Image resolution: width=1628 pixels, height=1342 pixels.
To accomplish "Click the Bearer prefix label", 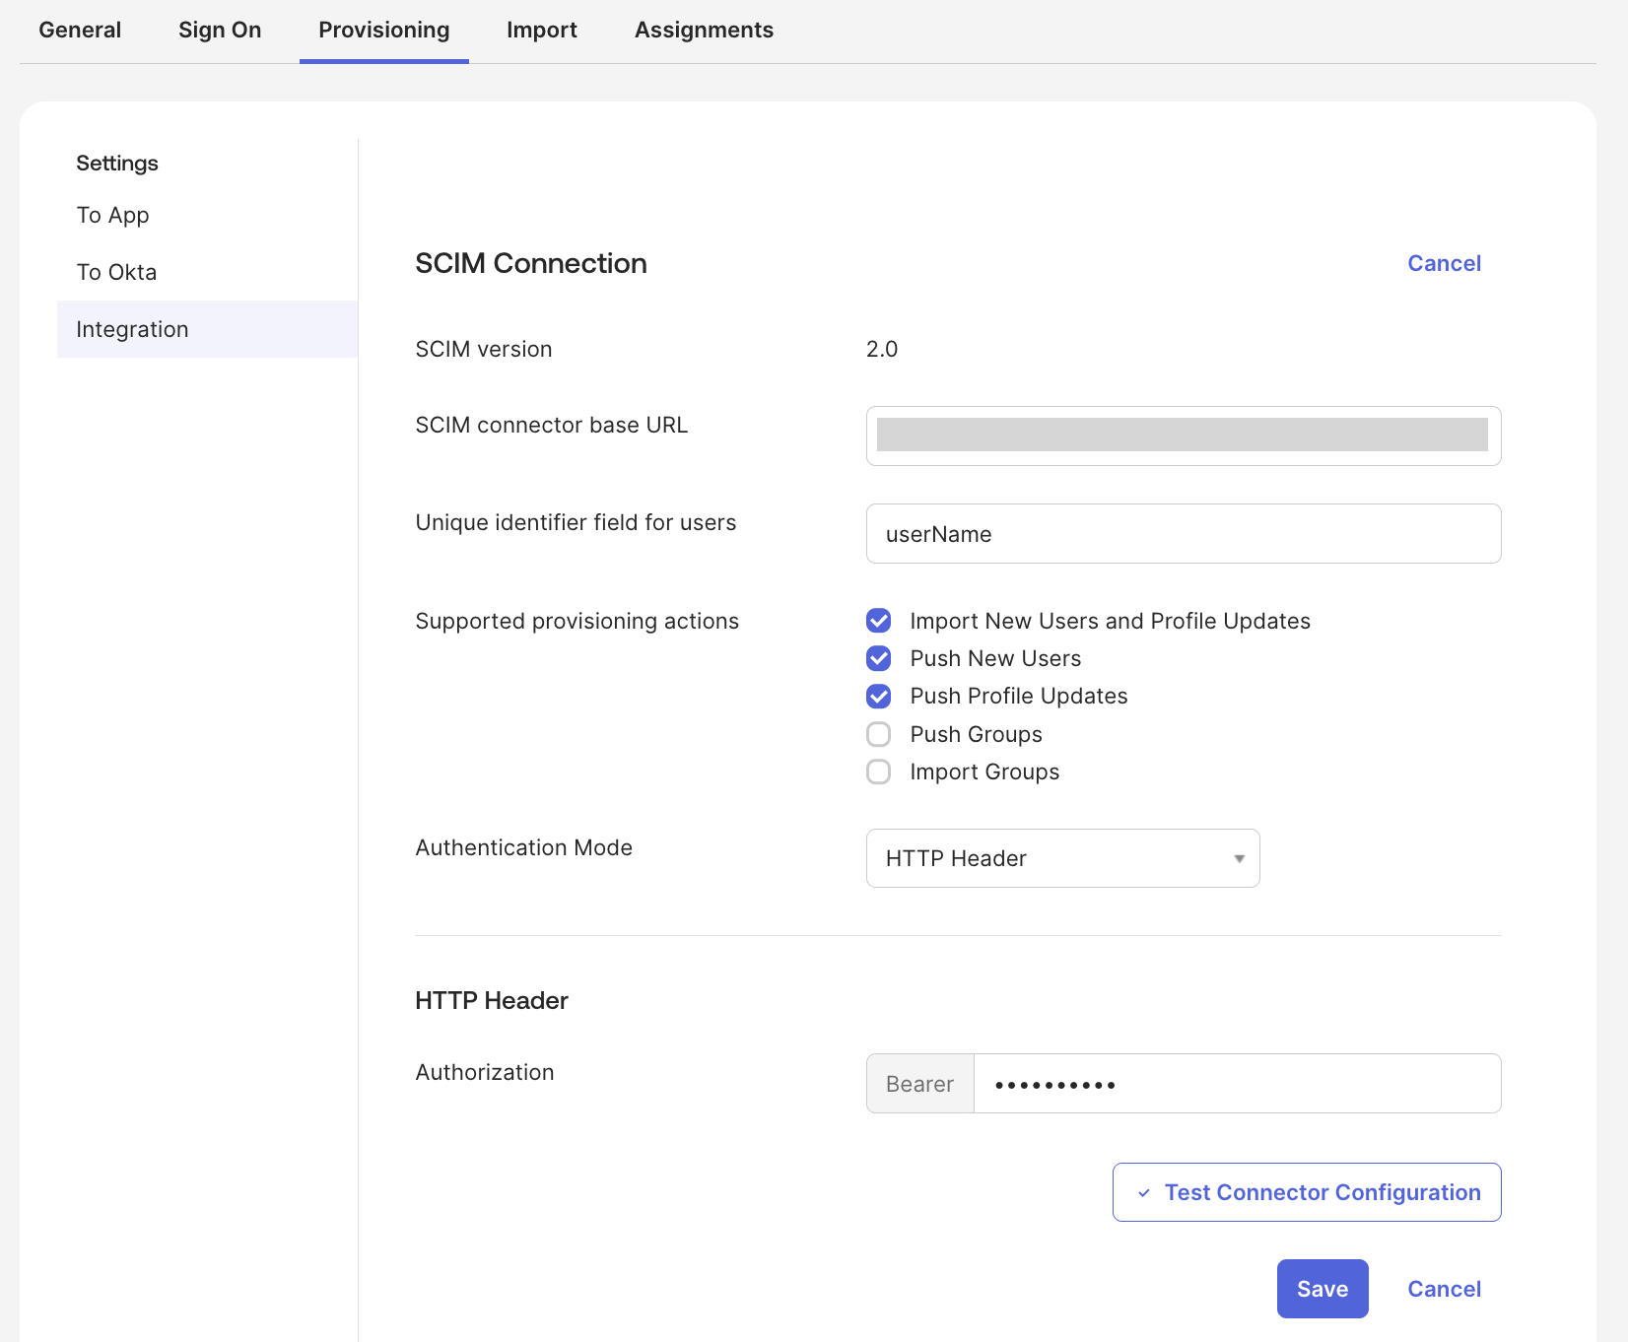I will (x=920, y=1084).
